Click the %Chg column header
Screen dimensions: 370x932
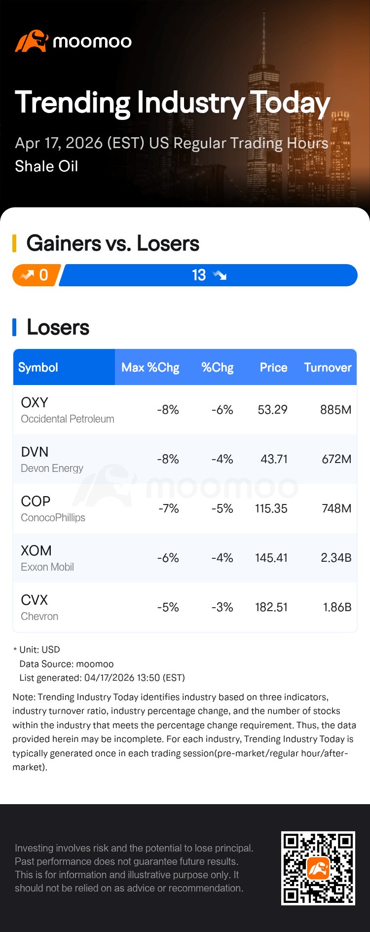point(217,367)
